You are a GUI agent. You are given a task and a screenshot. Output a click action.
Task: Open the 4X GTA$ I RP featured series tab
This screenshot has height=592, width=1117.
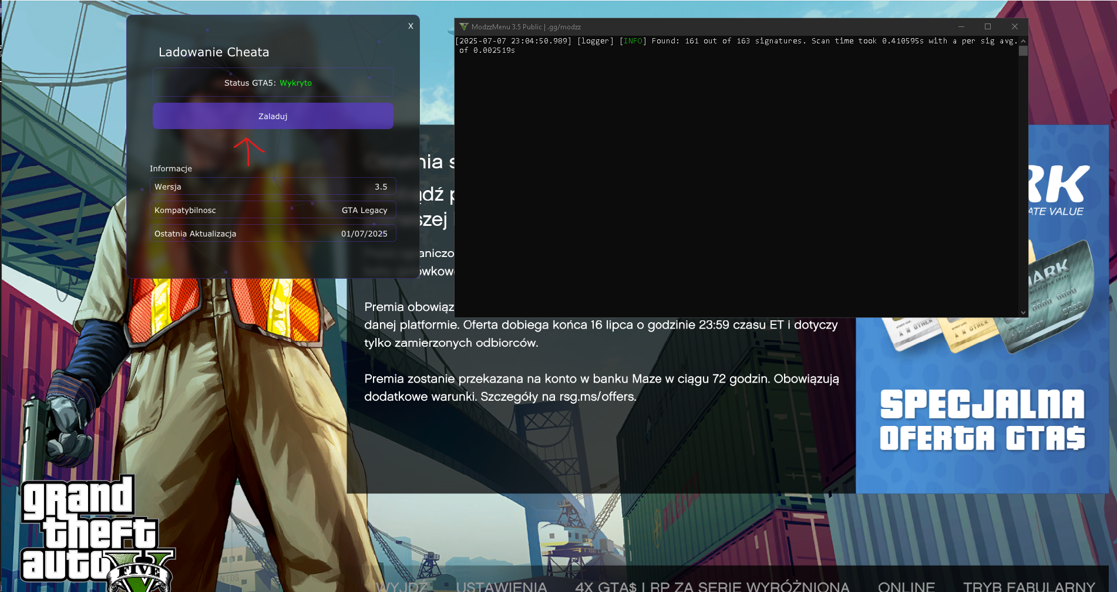pyautogui.click(x=712, y=586)
